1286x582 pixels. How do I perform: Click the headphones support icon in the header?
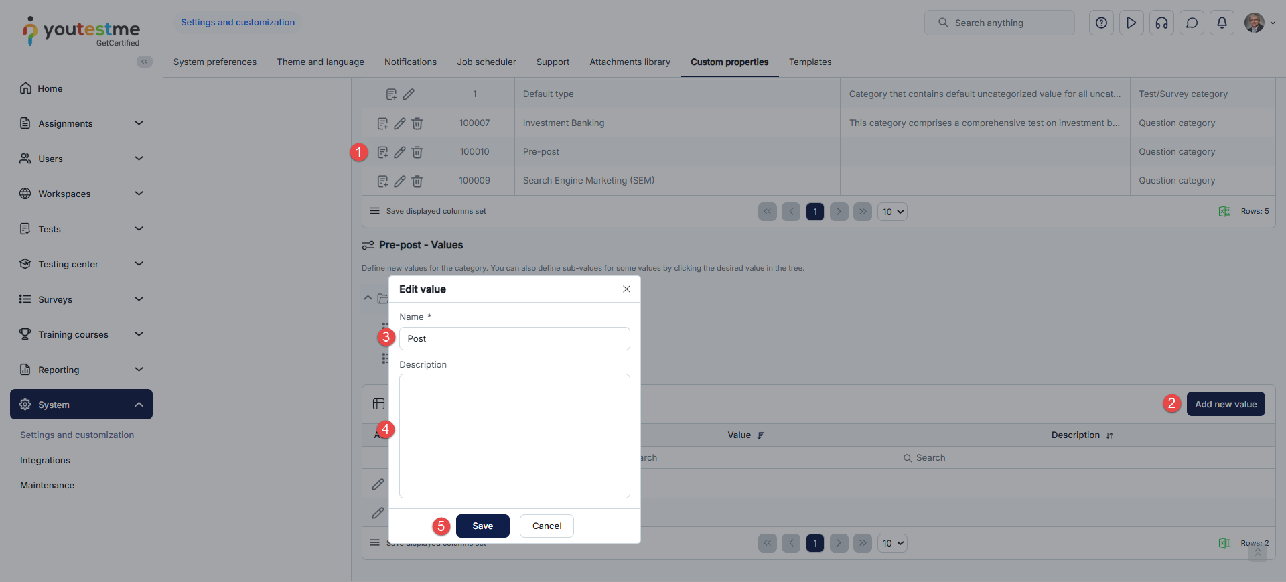coord(1161,23)
